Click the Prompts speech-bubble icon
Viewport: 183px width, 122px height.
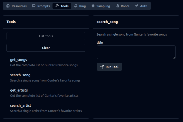pyautogui.click(x=34, y=6)
